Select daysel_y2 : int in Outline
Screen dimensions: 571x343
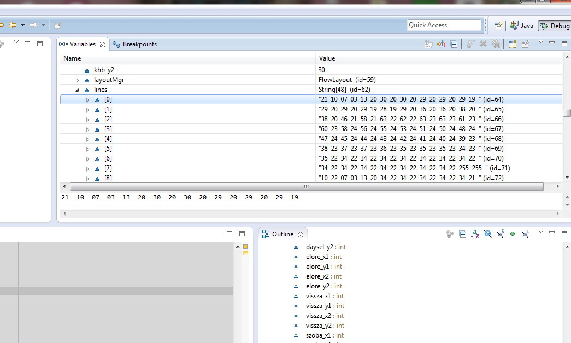pyautogui.click(x=326, y=246)
